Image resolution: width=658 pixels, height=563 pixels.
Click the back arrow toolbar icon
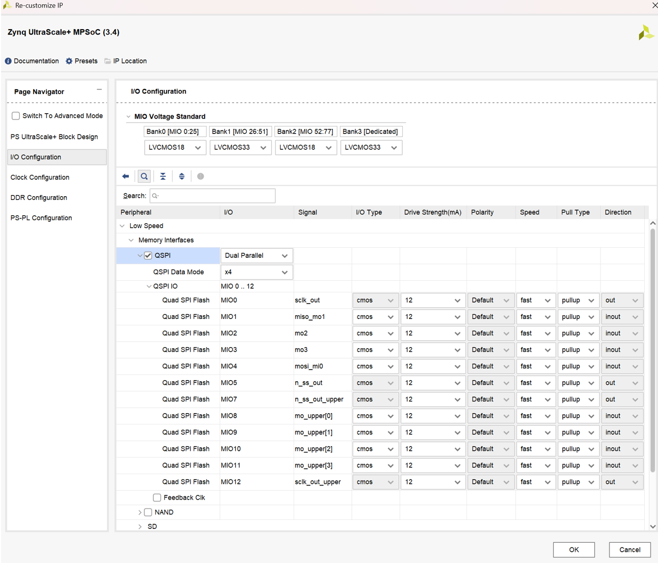pyautogui.click(x=126, y=177)
